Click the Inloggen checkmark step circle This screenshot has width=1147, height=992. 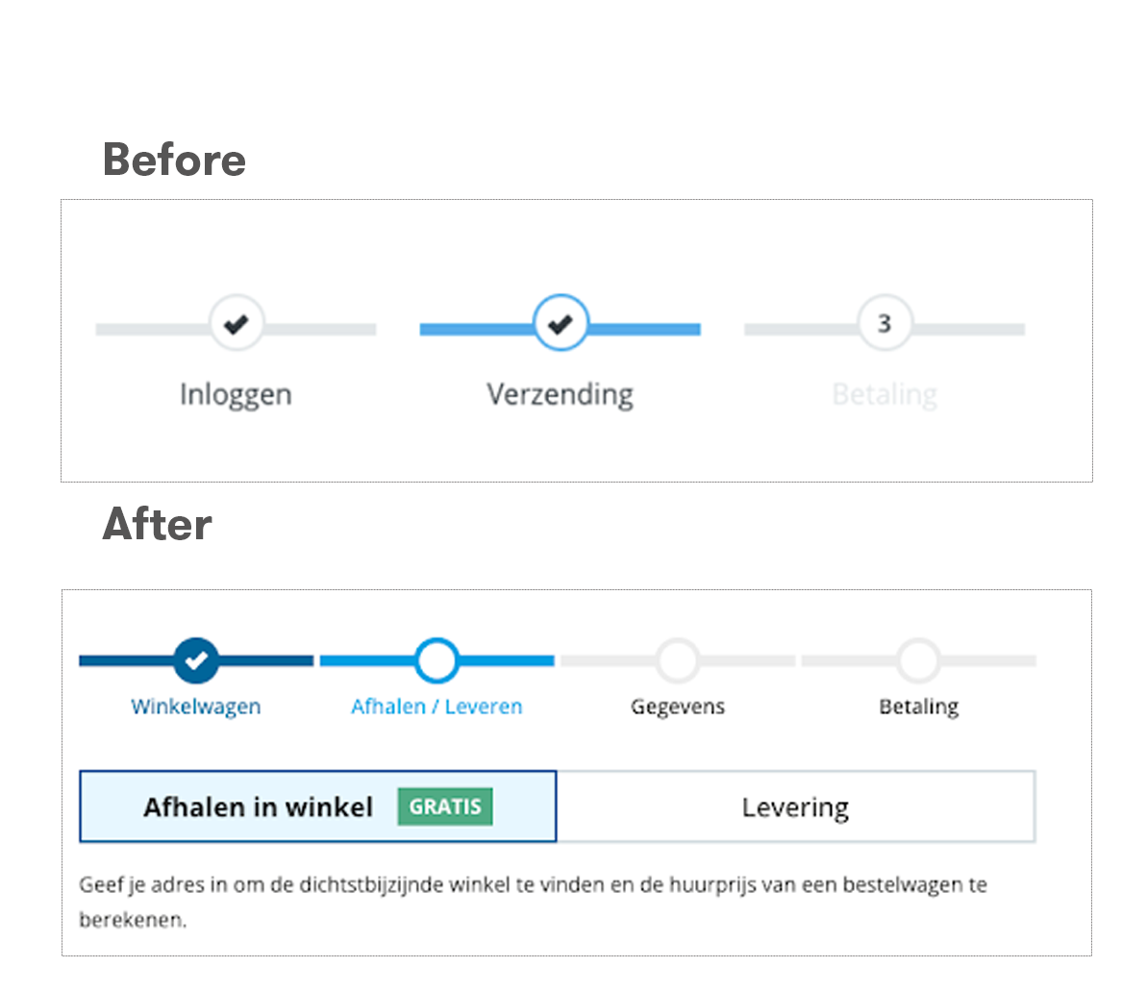pos(237,323)
